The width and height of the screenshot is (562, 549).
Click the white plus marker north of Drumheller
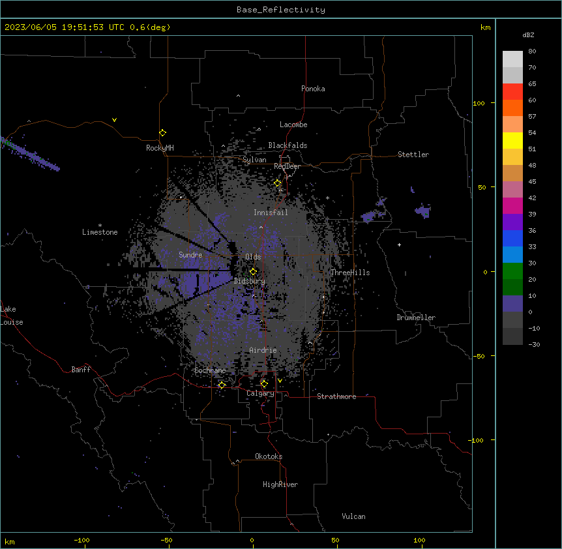(x=399, y=245)
